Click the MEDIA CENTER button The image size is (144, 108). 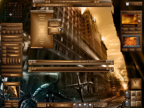tap(12, 26)
